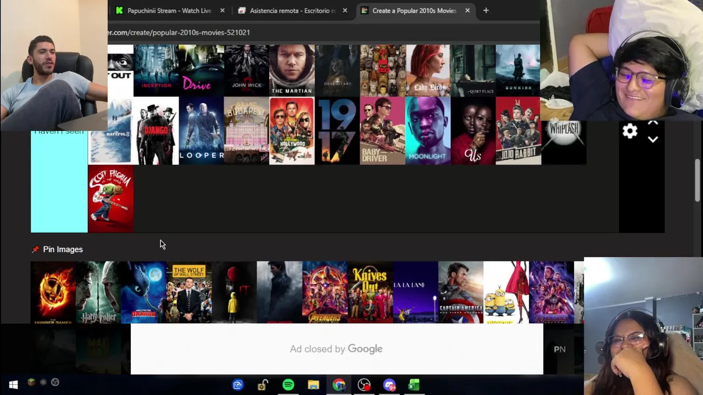Viewport: 703px width, 395px height.
Task: Select the John Wick poster
Action: pyautogui.click(x=247, y=70)
